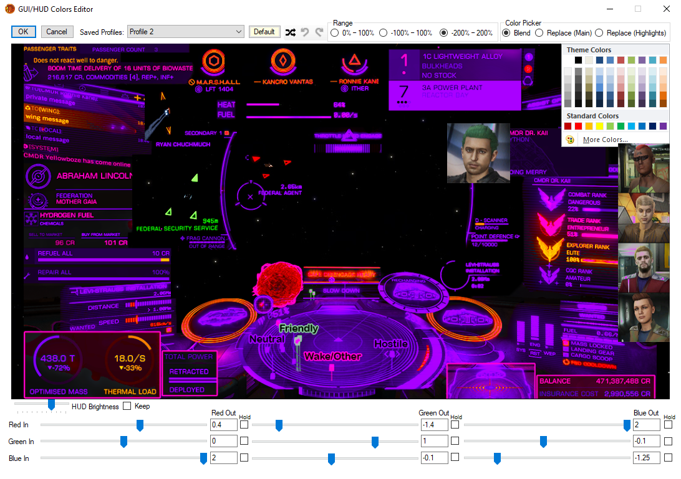
Task: Click the Refuel All droplet icon
Action: coord(27,257)
